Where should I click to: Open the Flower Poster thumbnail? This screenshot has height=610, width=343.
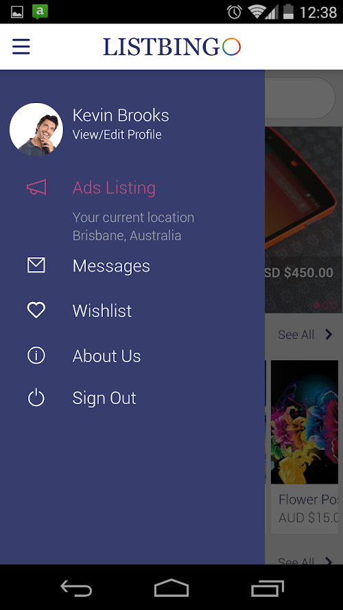pos(305,422)
